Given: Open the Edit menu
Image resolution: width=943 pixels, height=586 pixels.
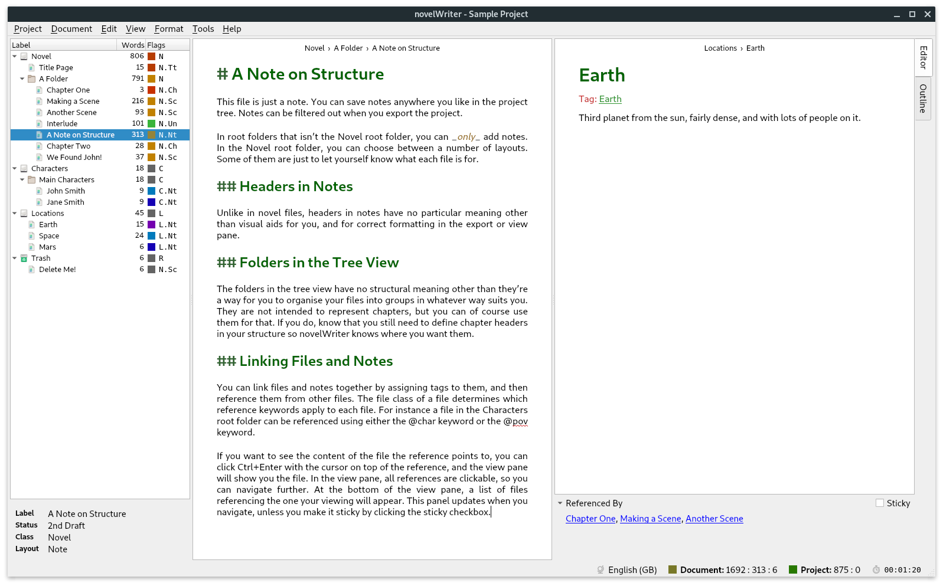Looking at the screenshot, I should [x=109, y=29].
